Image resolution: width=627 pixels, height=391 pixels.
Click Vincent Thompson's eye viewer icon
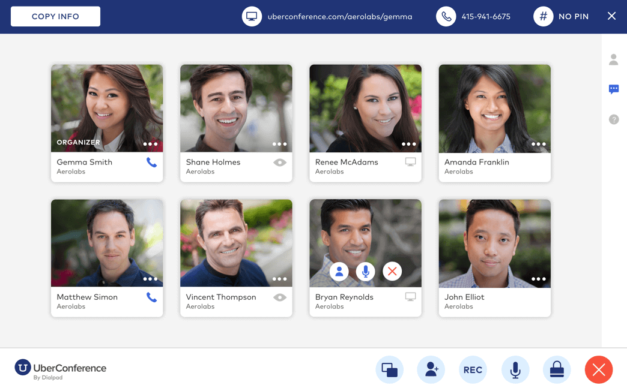pyautogui.click(x=280, y=297)
